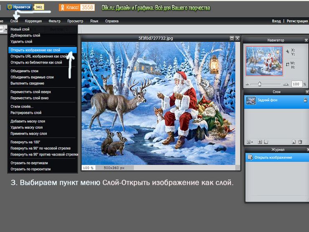
Task: Open the Коррекция menu
Action: (x=33, y=21)
